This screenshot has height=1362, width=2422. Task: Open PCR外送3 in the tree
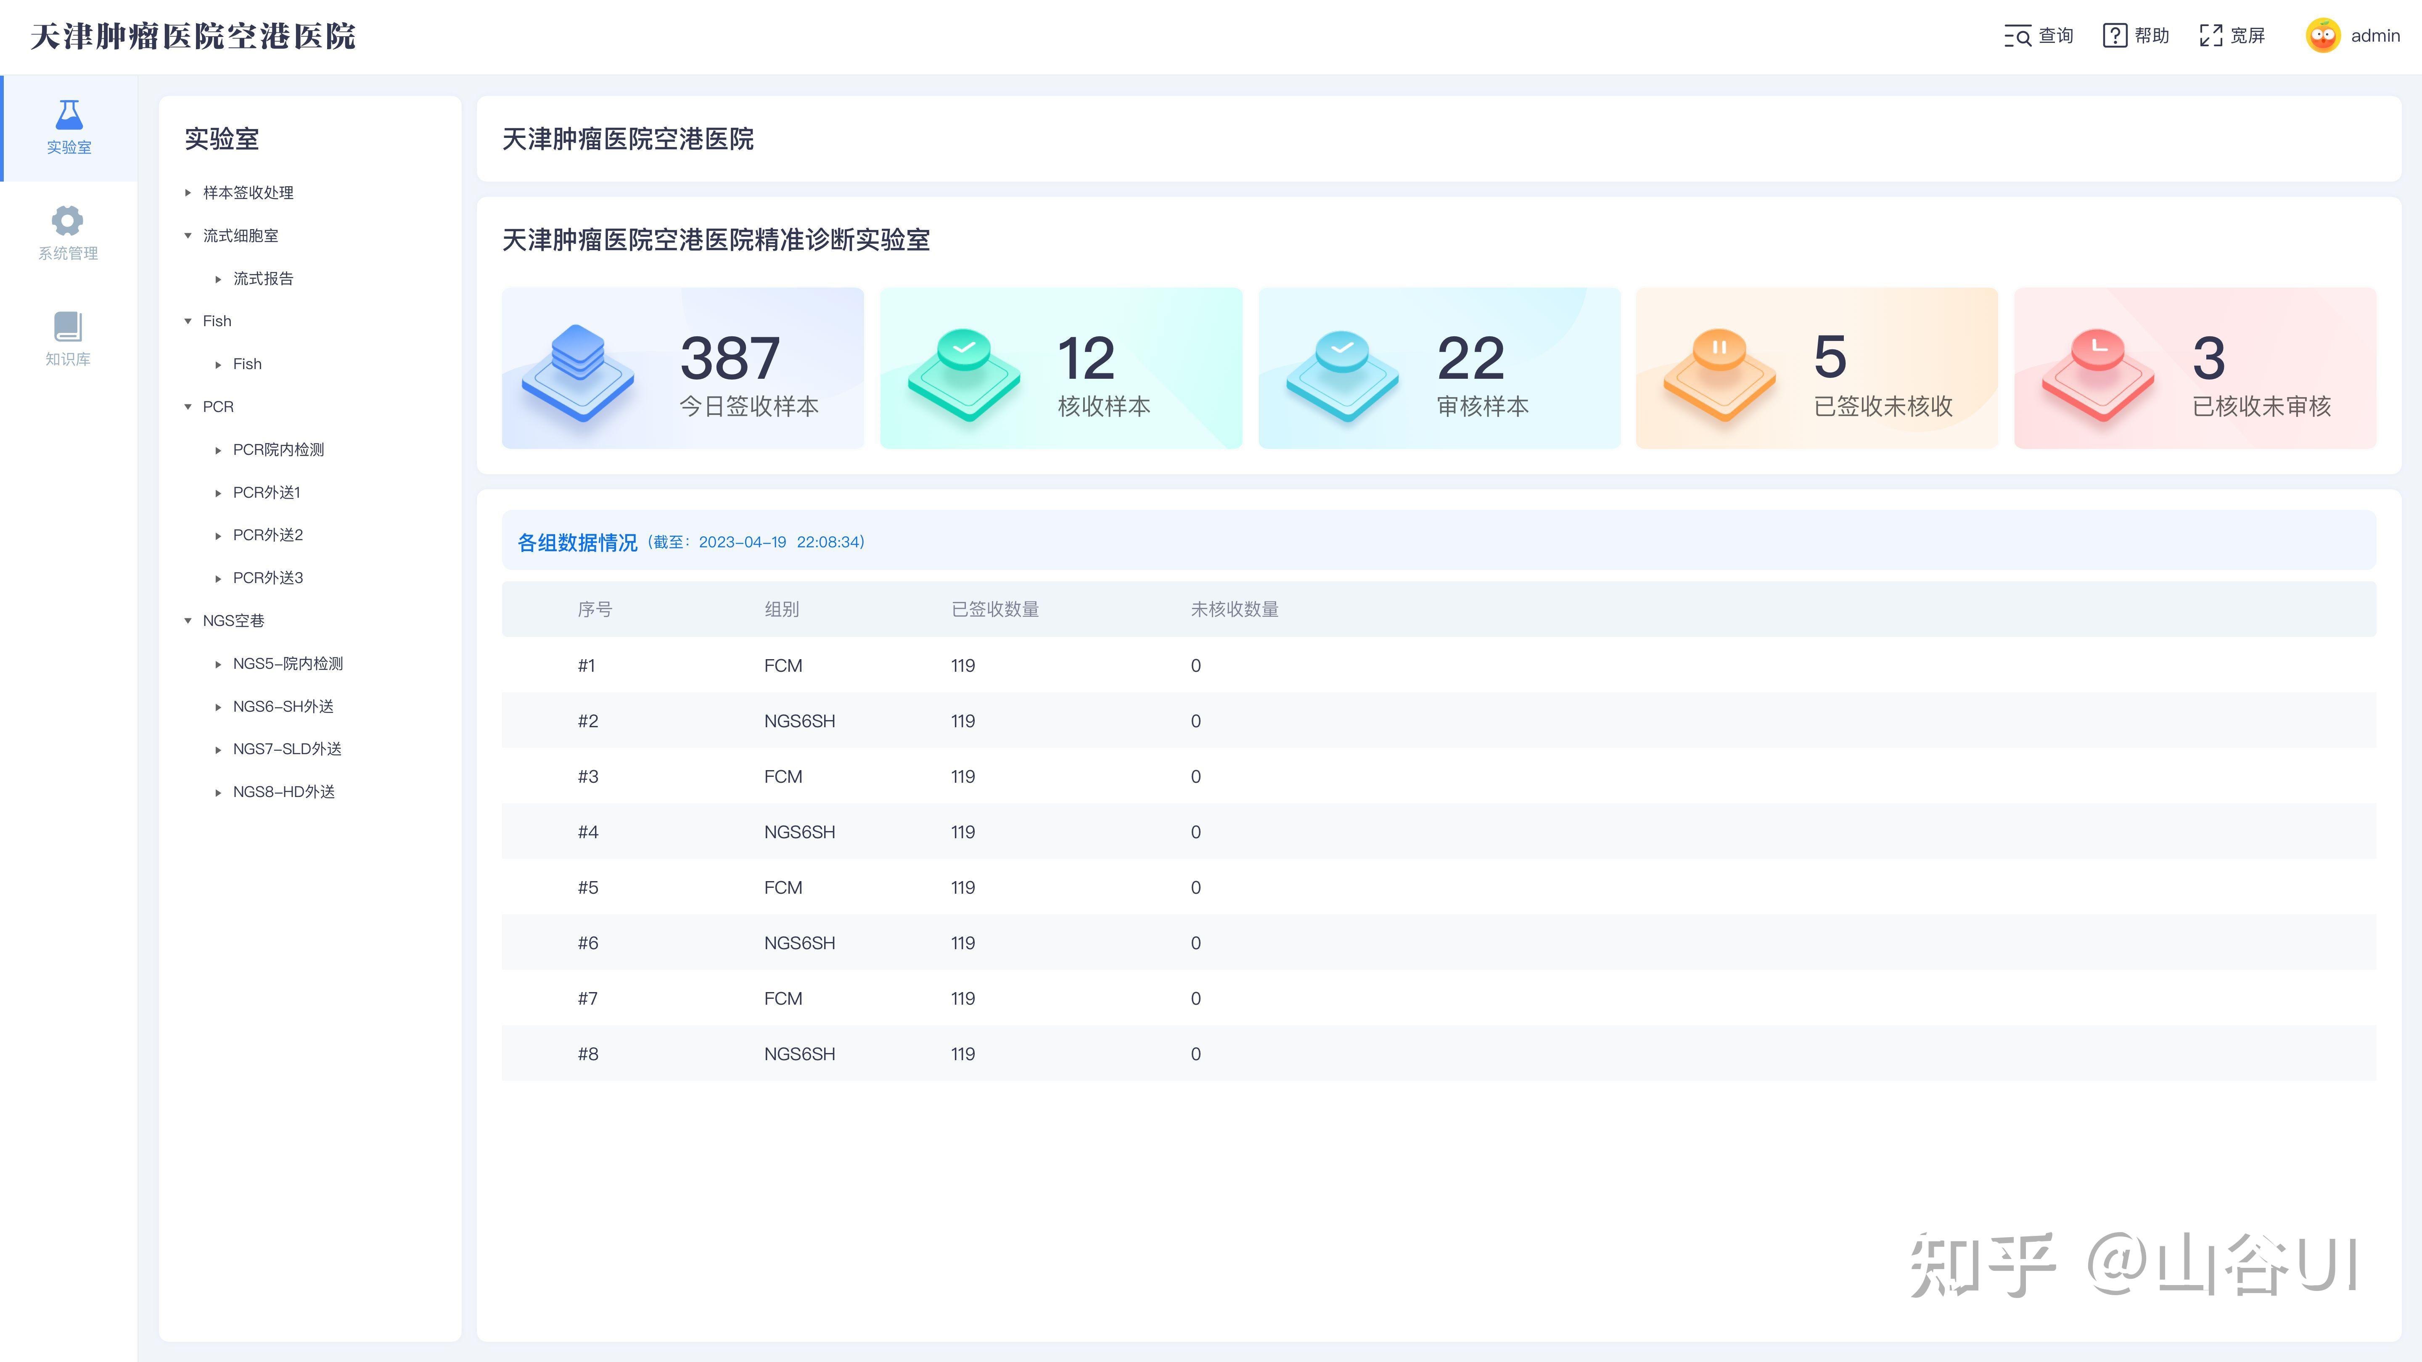pyautogui.click(x=268, y=578)
